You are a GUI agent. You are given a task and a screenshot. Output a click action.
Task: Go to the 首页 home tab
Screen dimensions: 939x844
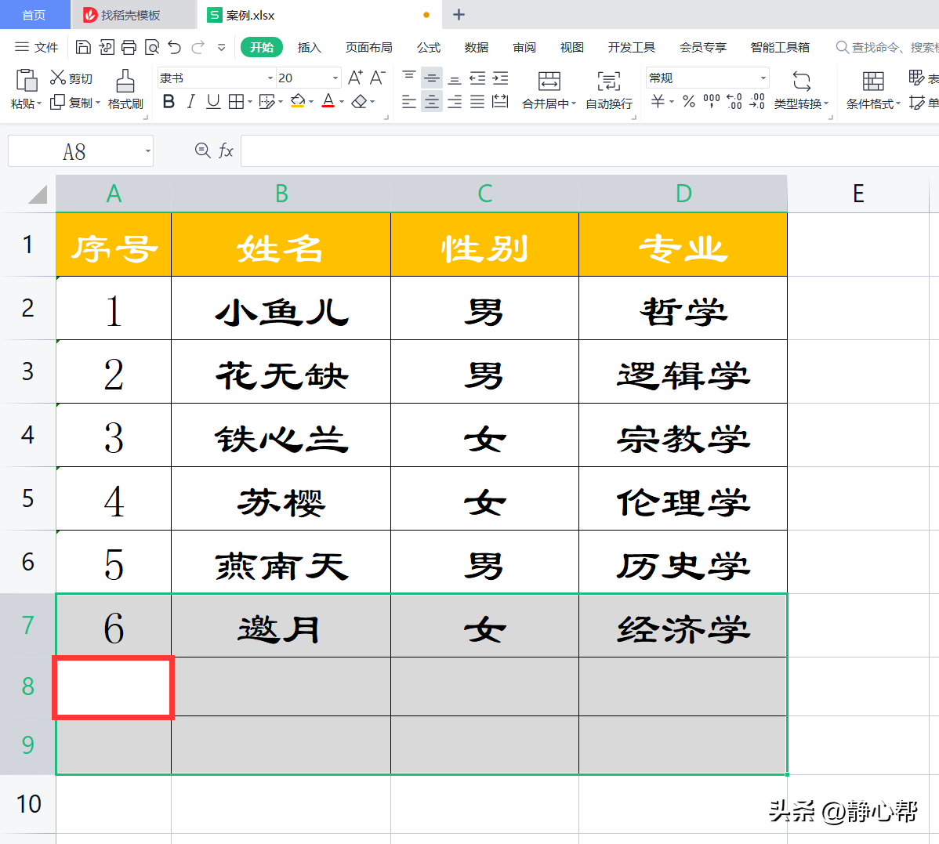[x=34, y=15]
